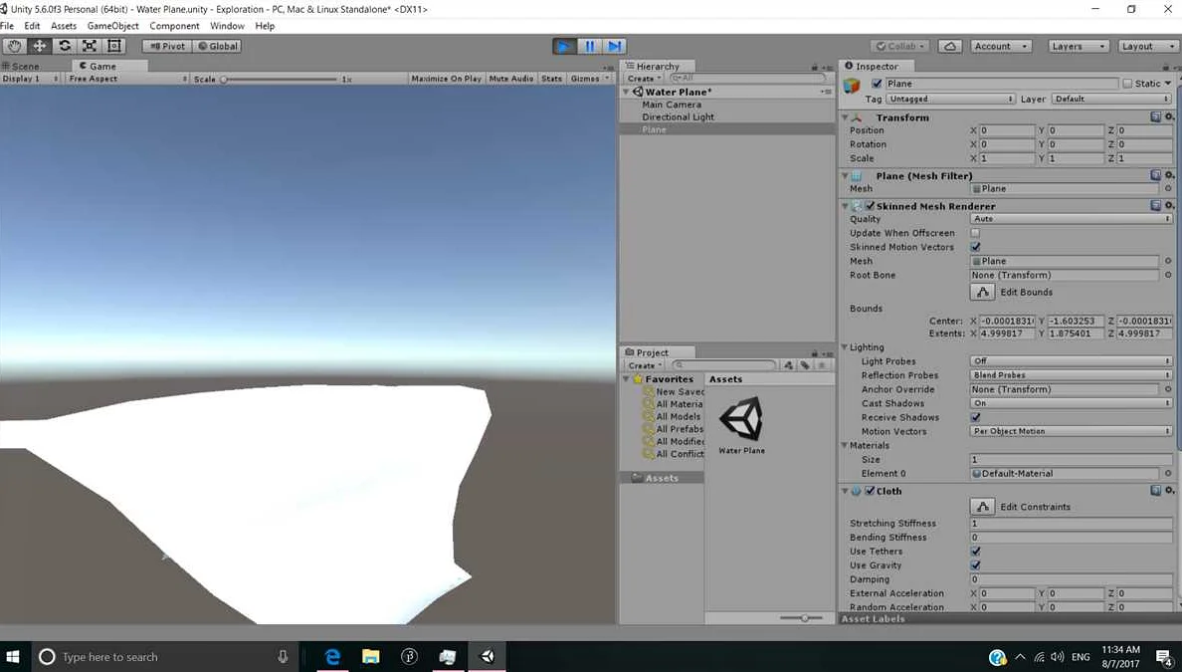
Task: Open the Tag Untagged dropdown
Action: pos(950,99)
